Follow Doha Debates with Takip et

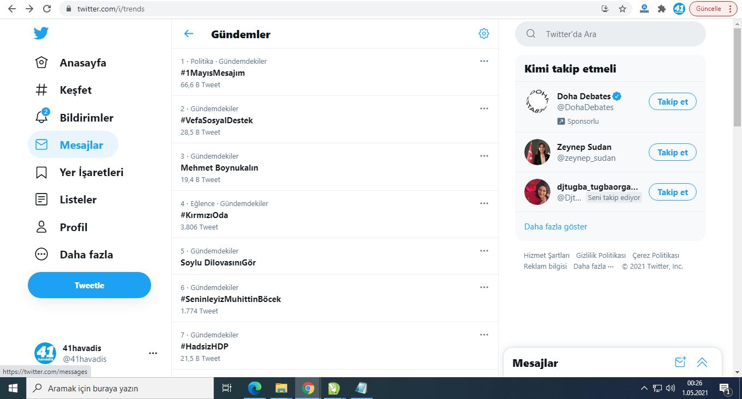(673, 102)
